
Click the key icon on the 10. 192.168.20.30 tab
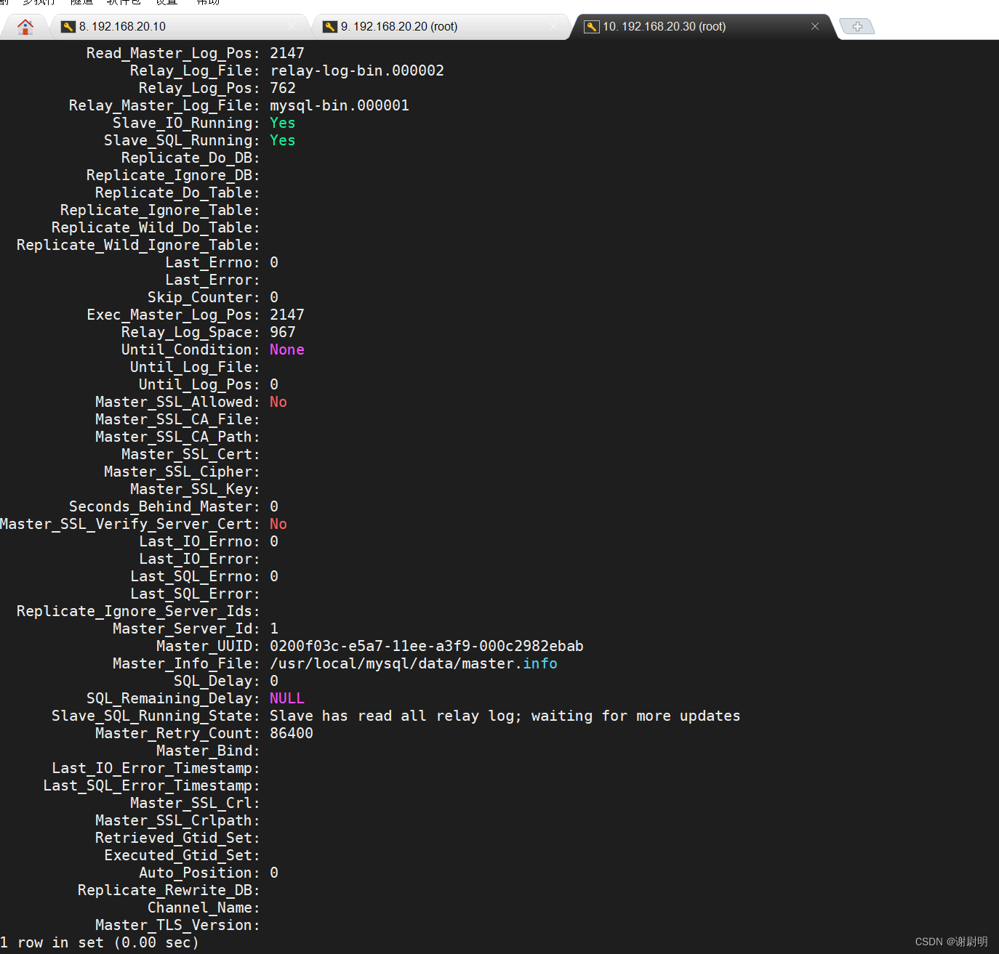(592, 27)
